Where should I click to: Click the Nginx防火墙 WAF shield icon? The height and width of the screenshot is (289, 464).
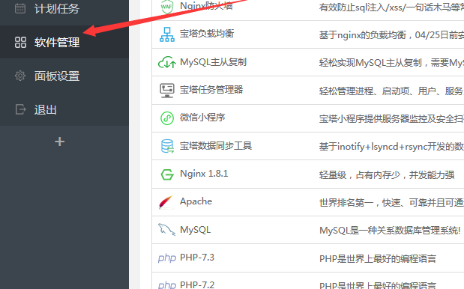tap(166, 7)
